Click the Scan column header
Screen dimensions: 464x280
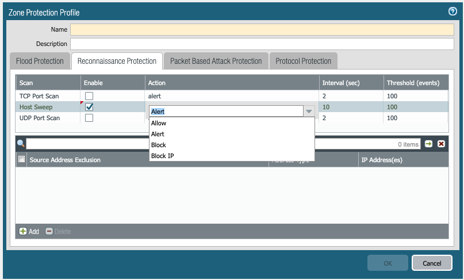[48, 83]
